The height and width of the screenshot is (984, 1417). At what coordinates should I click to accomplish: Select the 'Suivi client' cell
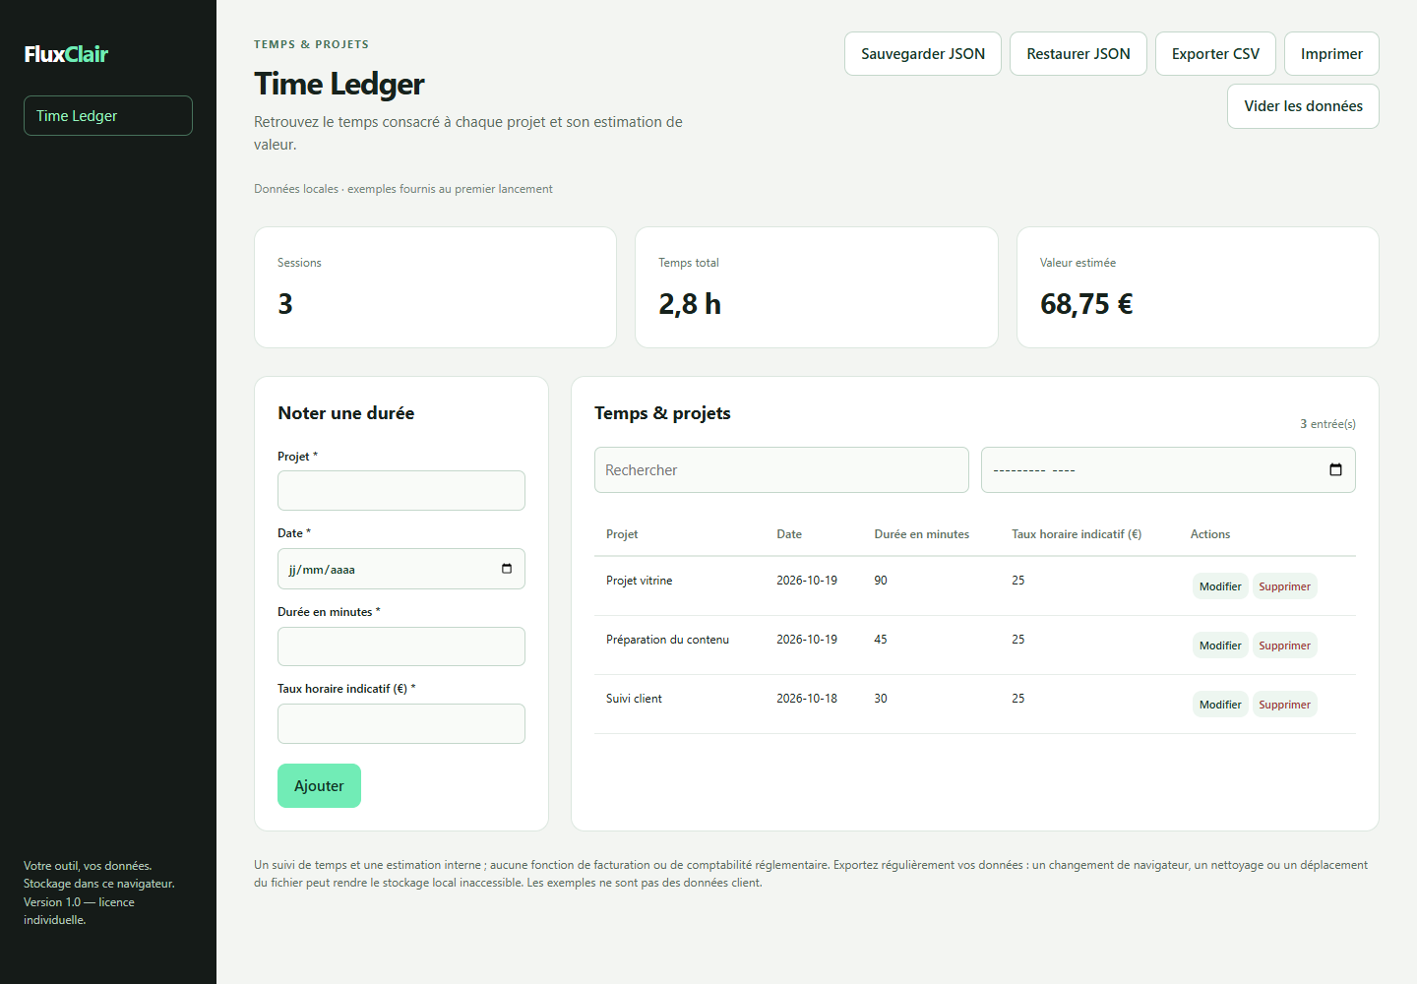click(x=634, y=699)
